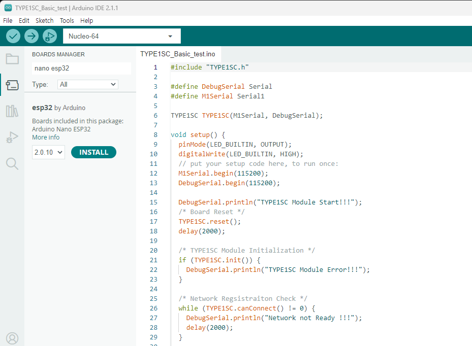The width and height of the screenshot is (472, 346).
Task: Click the #include "TYPE1SC.h" line
Action: (x=210, y=67)
